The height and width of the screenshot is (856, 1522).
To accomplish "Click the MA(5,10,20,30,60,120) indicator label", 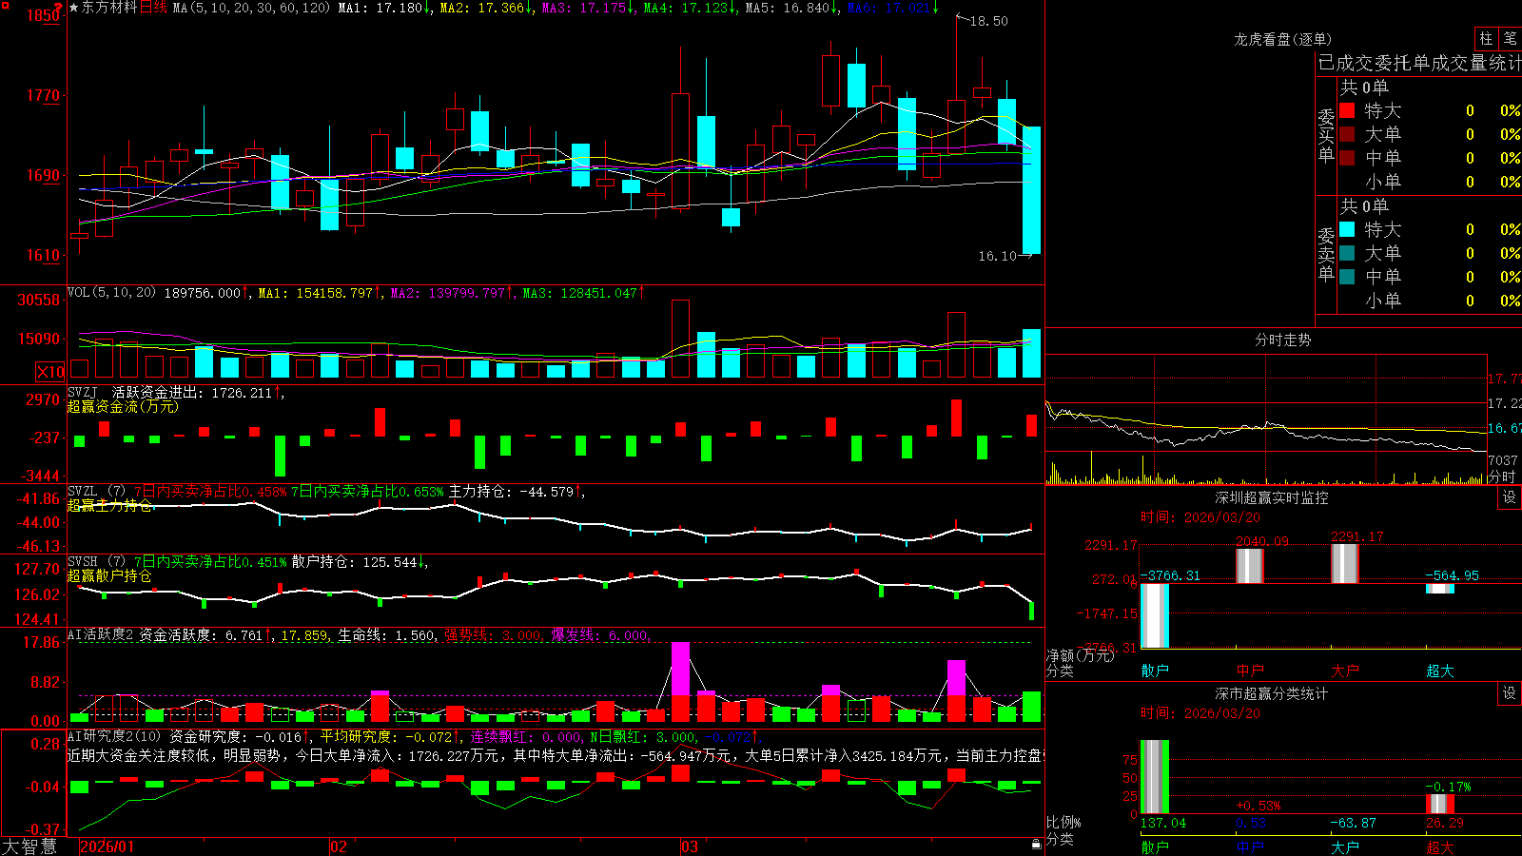I will 251,8.
